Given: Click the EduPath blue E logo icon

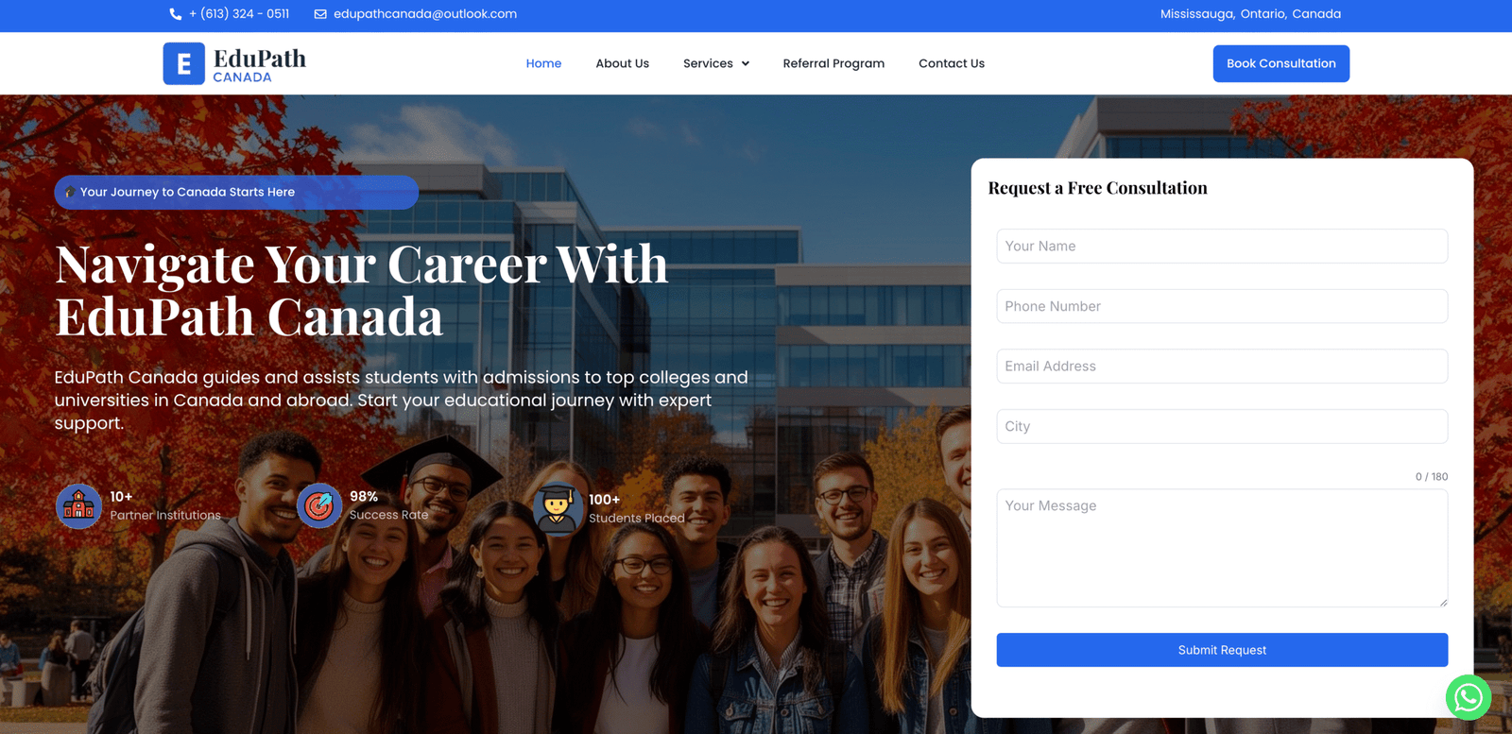Looking at the screenshot, I should tap(183, 63).
